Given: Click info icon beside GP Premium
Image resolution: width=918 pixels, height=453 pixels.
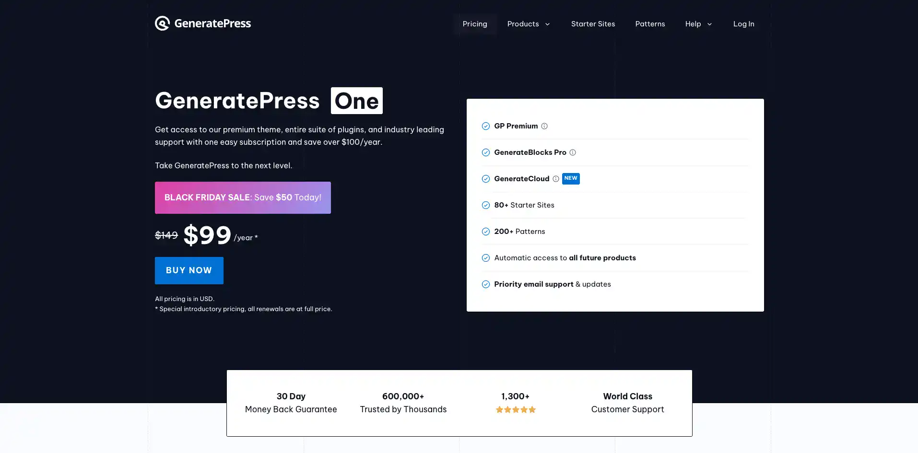Looking at the screenshot, I should click(x=544, y=126).
